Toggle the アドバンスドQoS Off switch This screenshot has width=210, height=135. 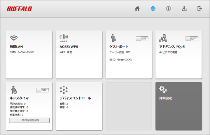pyautogui.click(x=192, y=39)
